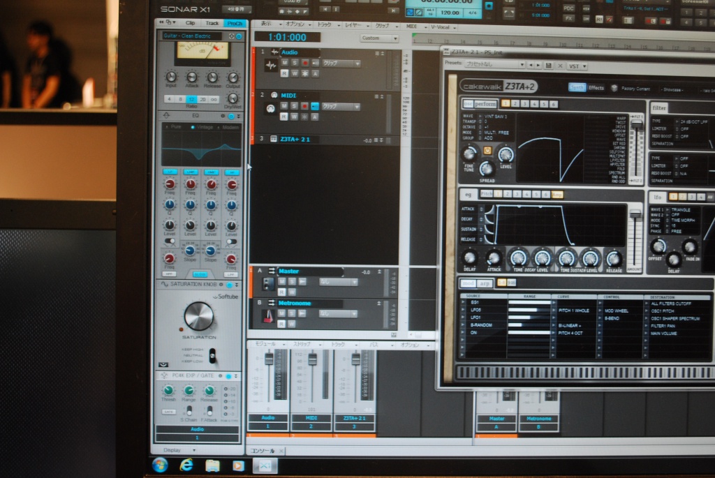This screenshot has height=478, width=715.
Task: Click the 1:01:000 time display
Action: [x=287, y=38]
